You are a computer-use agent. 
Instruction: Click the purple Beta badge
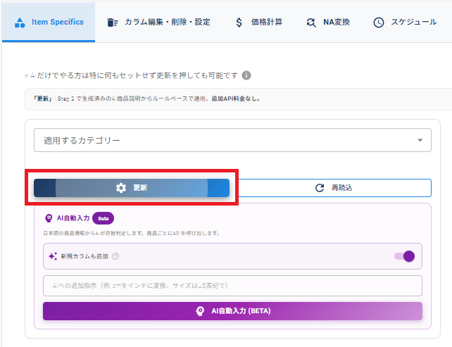[103, 218]
